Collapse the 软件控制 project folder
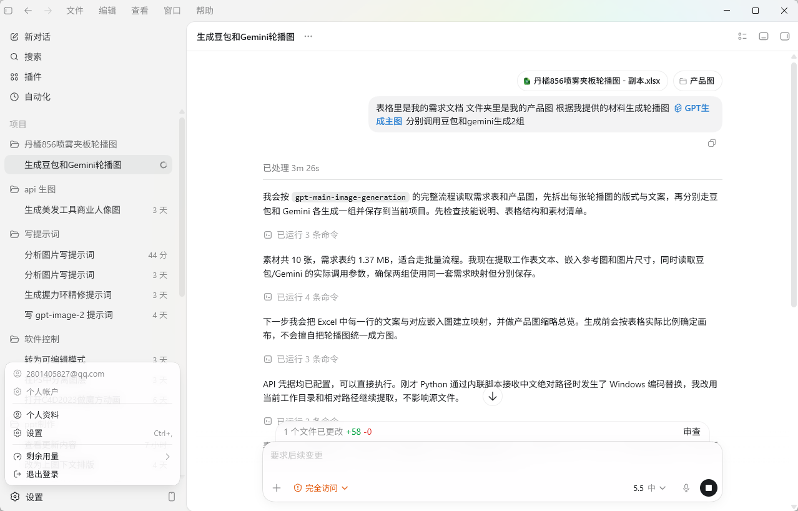 pos(88,339)
